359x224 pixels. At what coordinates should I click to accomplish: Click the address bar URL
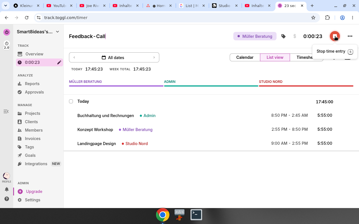tap(66, 18)
